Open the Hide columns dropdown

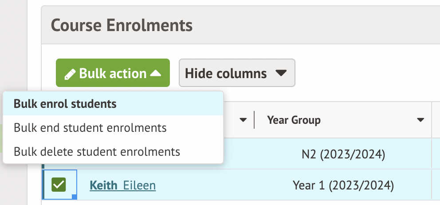[236, 73]
